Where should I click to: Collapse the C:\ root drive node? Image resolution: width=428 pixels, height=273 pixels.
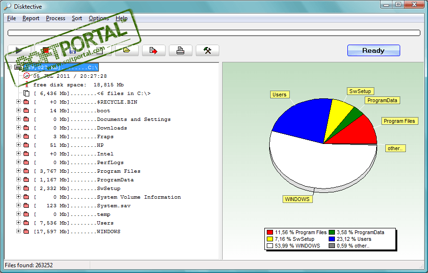[x=10, y=67]
